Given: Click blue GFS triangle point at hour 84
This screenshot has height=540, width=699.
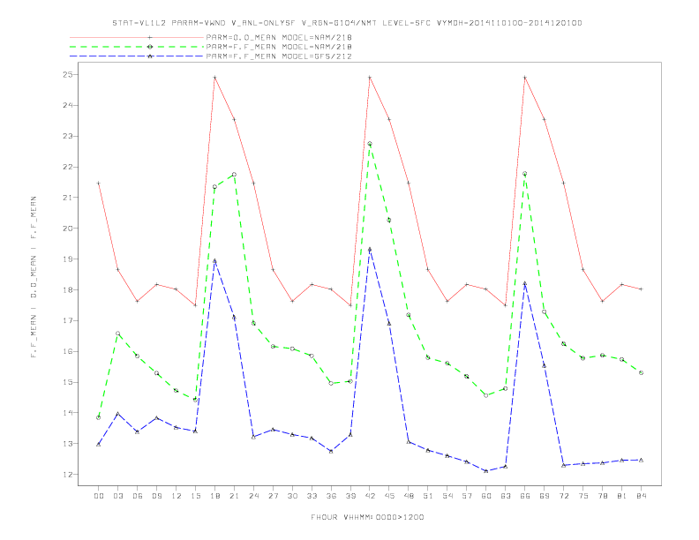Looking at the screenshot, I should [x=641, y=460].
